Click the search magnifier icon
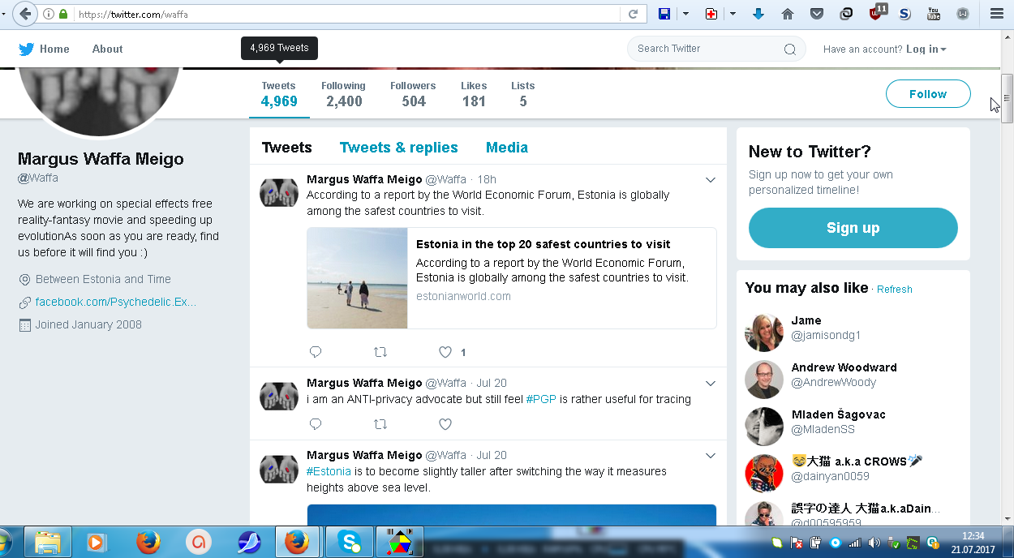The image size is (1014, 558). pyautogui.click(x=790, y=49)
